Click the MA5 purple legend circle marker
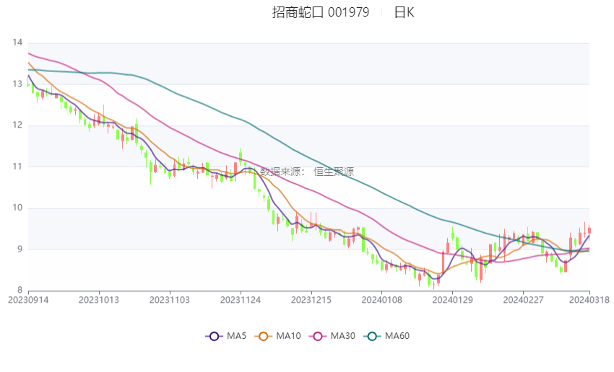614x372 pixels. [x=213, y=336]
